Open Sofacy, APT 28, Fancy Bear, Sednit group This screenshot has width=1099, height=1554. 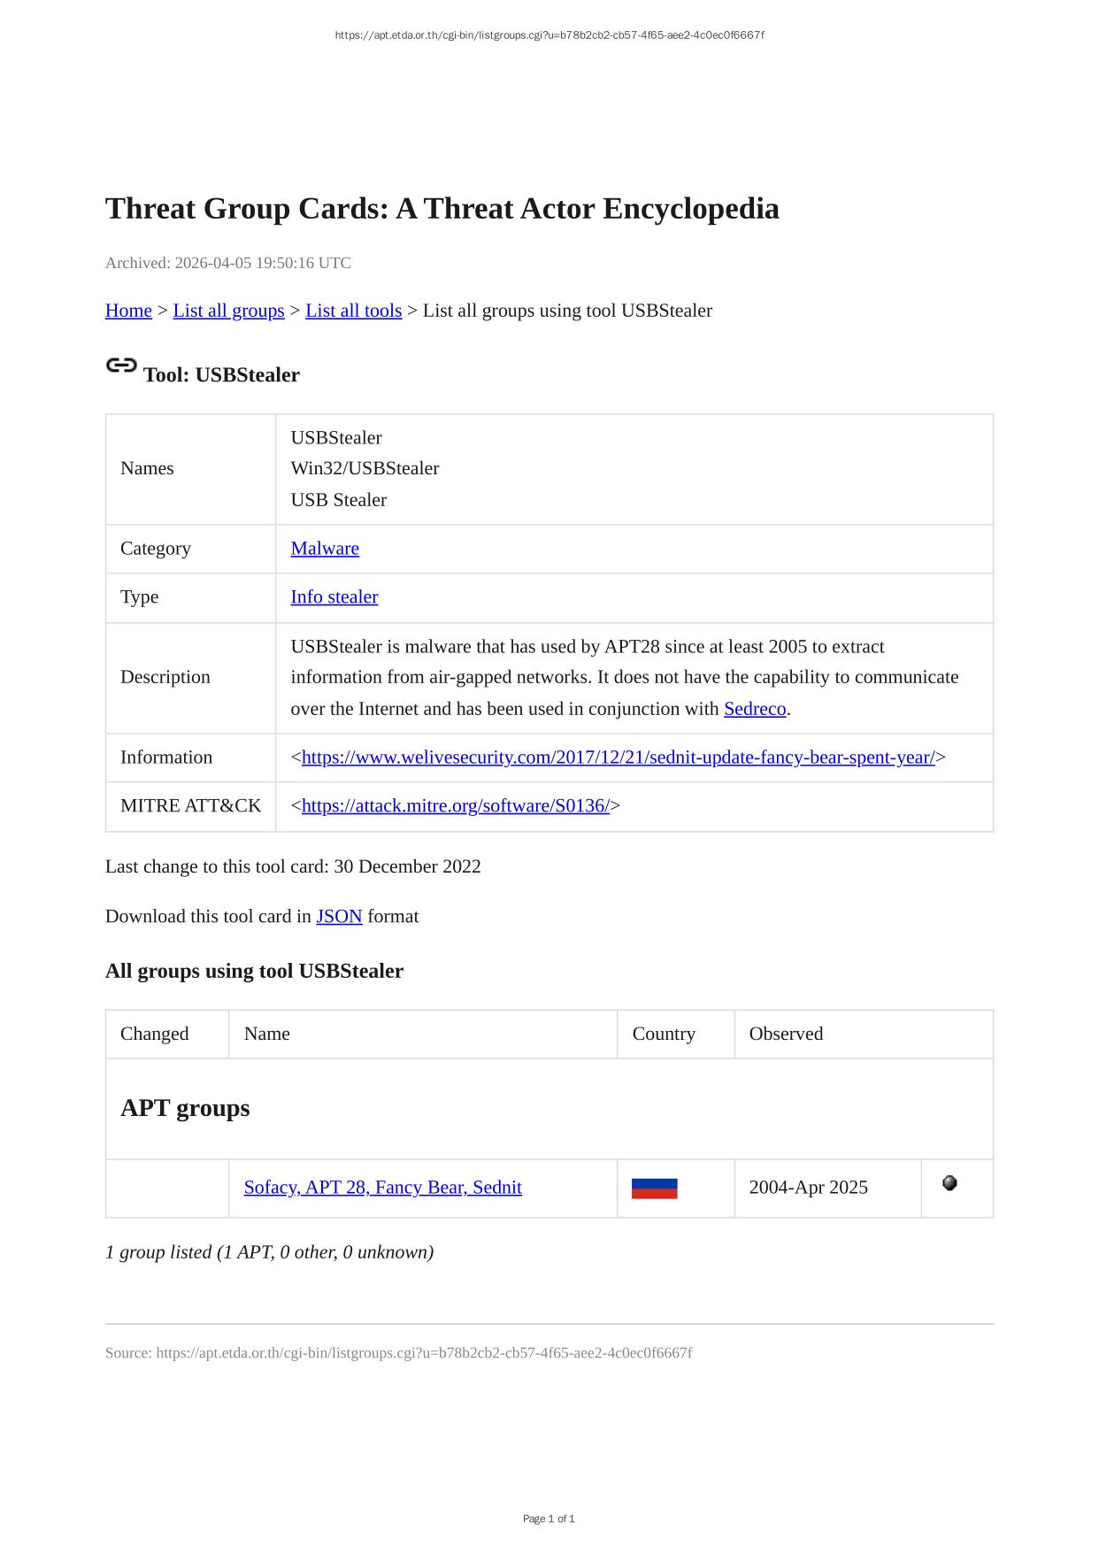coord(382,1188)
